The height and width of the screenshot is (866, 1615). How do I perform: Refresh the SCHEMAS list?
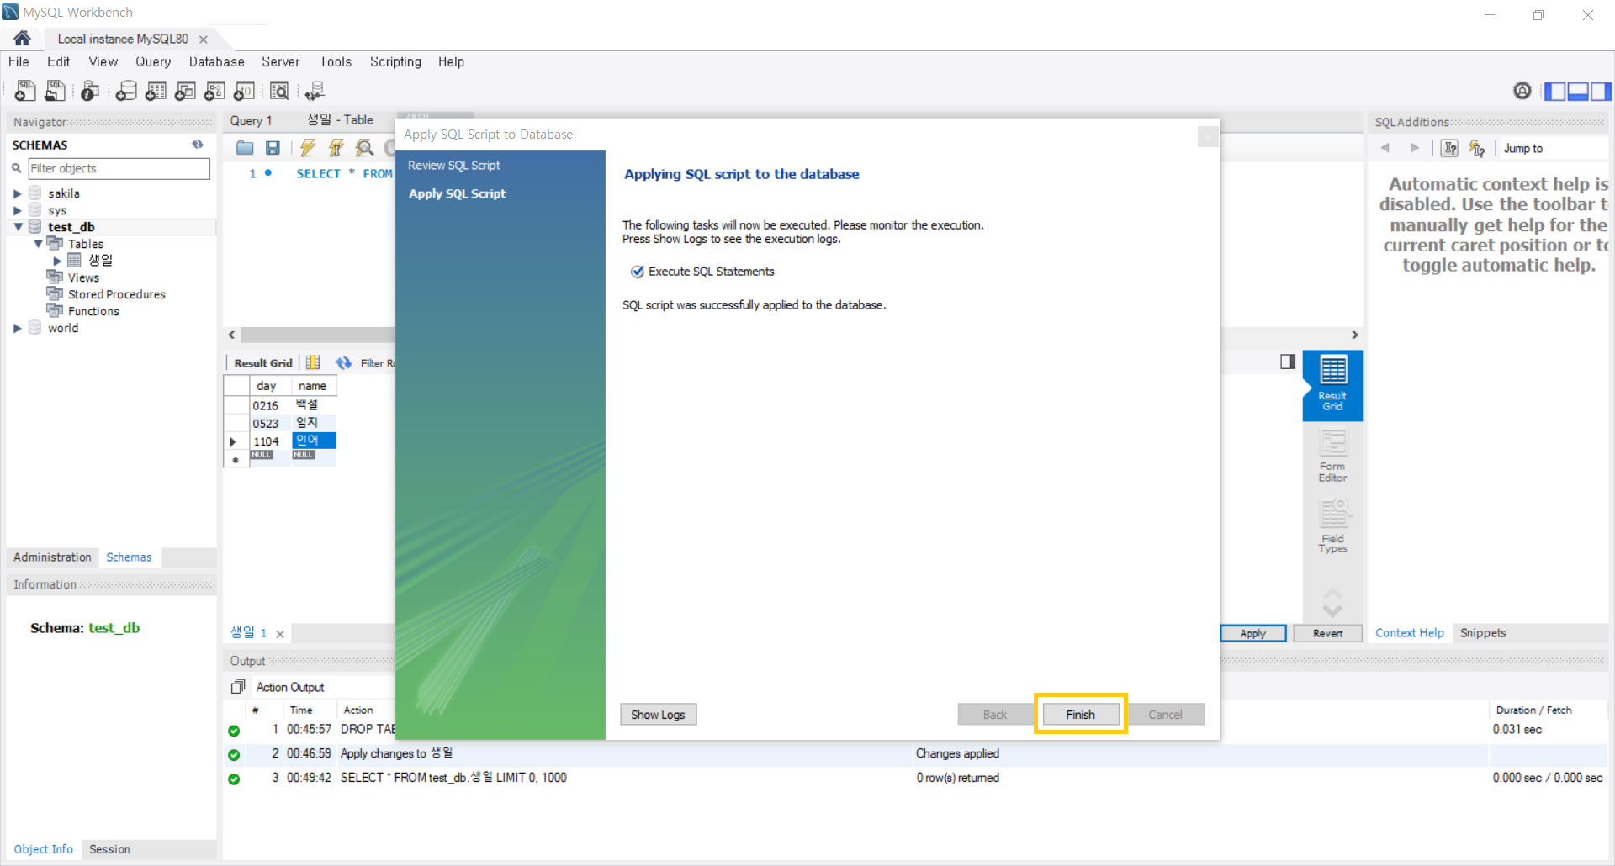pyautogui.click(x=198, y=145)
